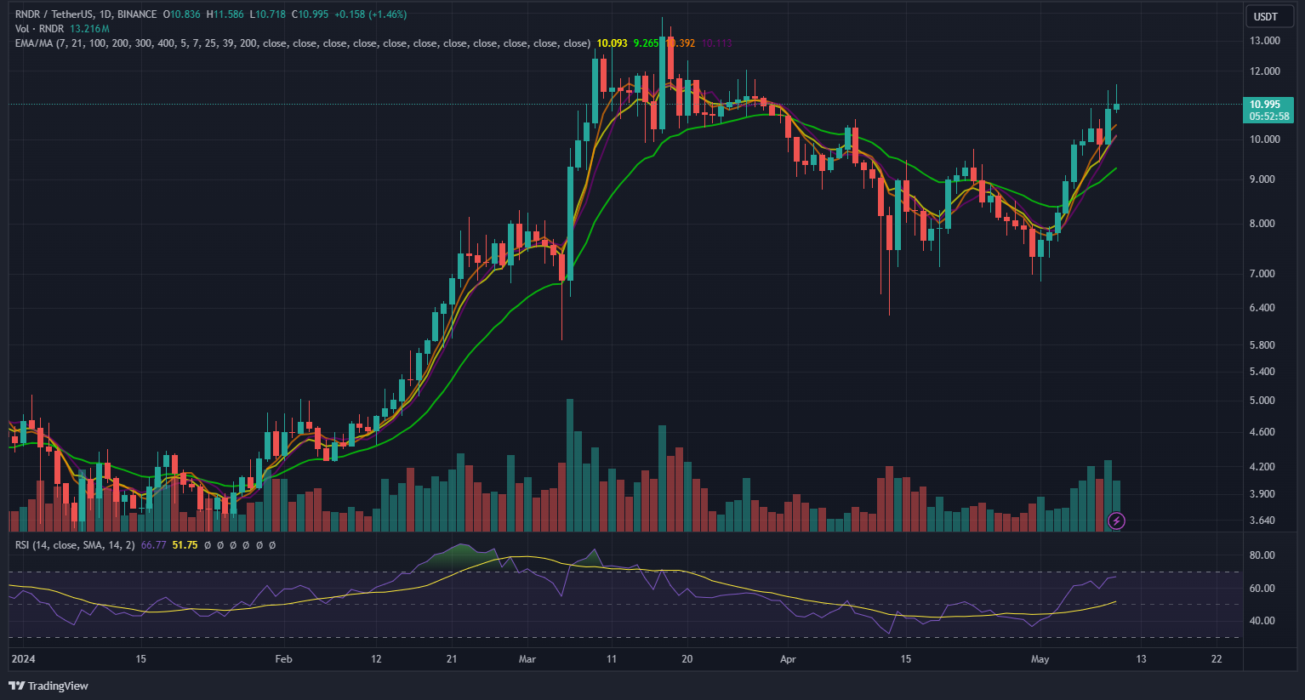Click the 80.00 RSI scale label

1262,555
